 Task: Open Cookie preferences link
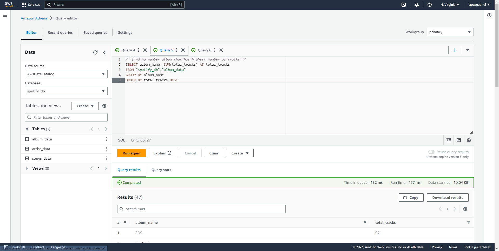tap(477, 247)
